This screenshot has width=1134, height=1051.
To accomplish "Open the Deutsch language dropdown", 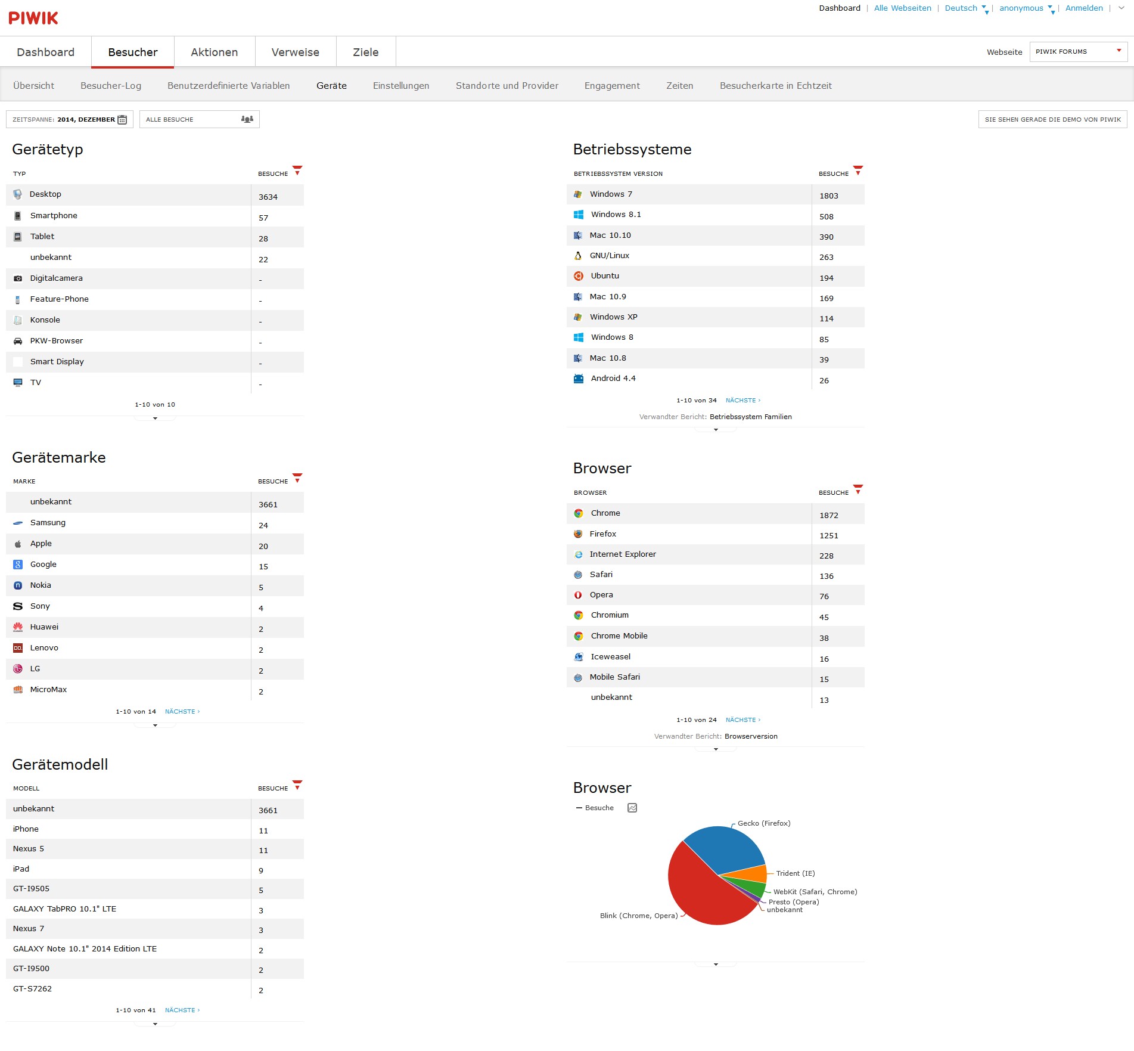I will (x=965, y=8).
